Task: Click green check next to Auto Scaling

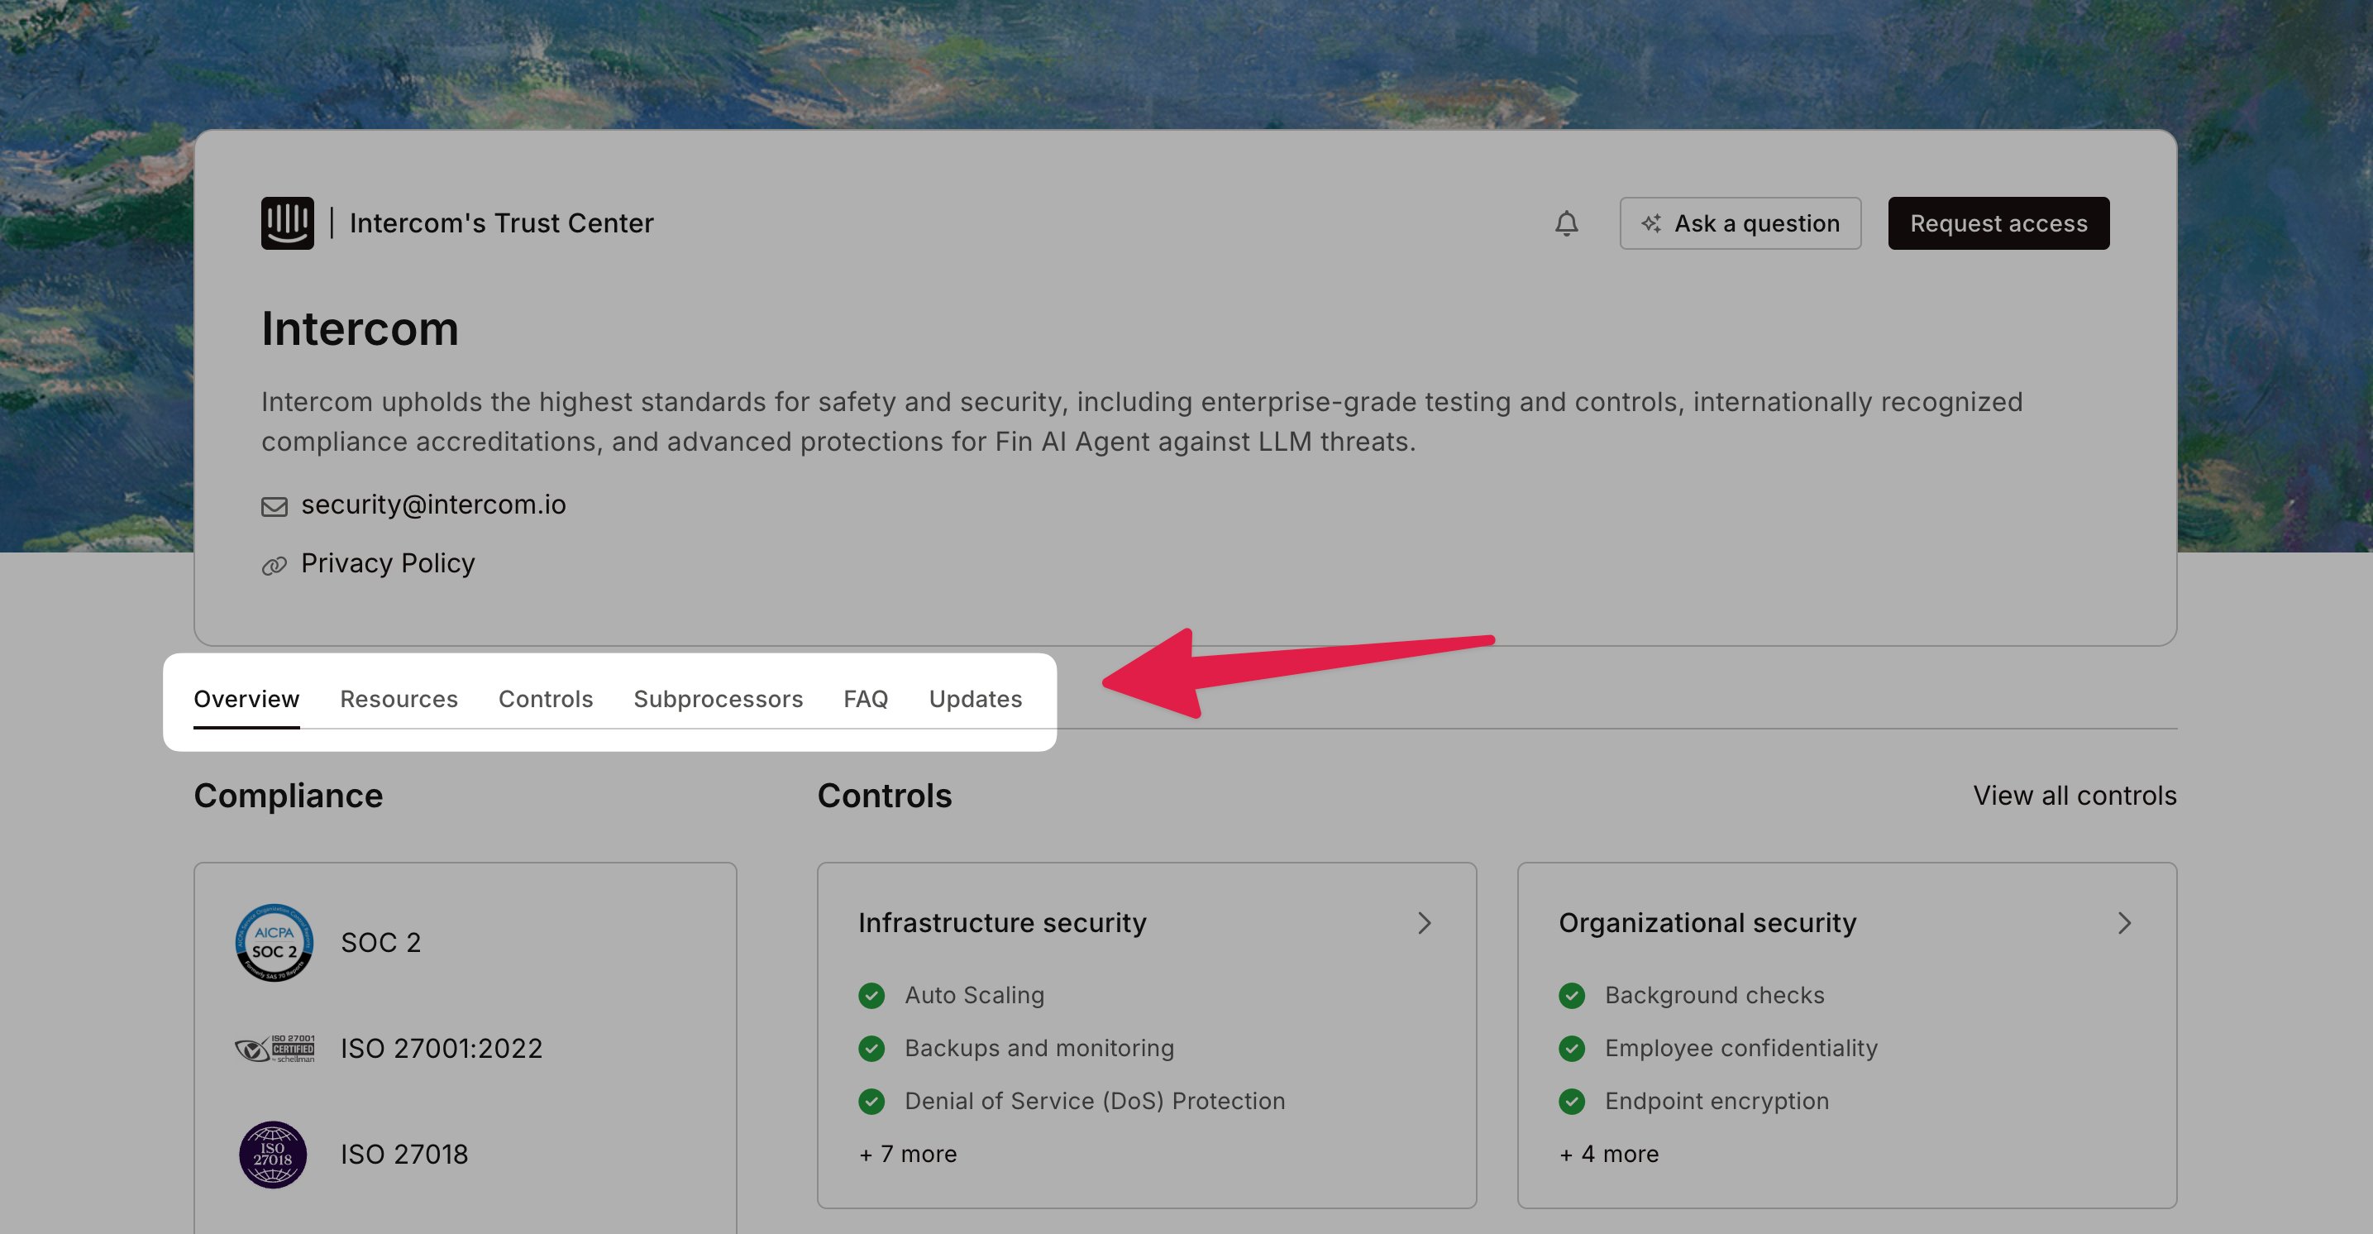Action: point(871,995)
